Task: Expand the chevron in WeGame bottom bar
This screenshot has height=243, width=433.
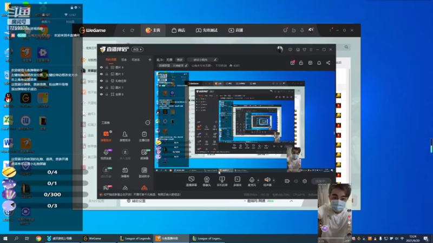Action: [291, 201]
